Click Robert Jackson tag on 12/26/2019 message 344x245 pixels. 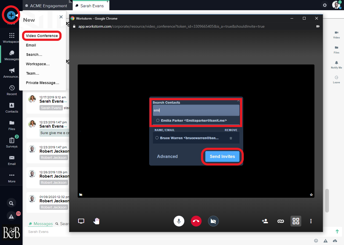click(54, 182)
